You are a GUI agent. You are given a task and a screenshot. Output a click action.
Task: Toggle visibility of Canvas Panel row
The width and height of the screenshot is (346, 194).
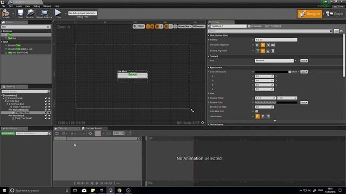coord(49,98)
